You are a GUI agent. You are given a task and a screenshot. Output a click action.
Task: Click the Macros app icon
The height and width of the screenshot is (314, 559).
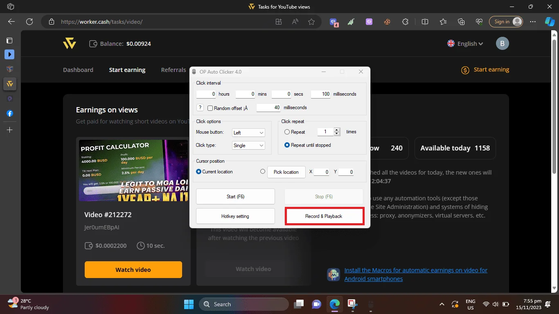point(334,274)
